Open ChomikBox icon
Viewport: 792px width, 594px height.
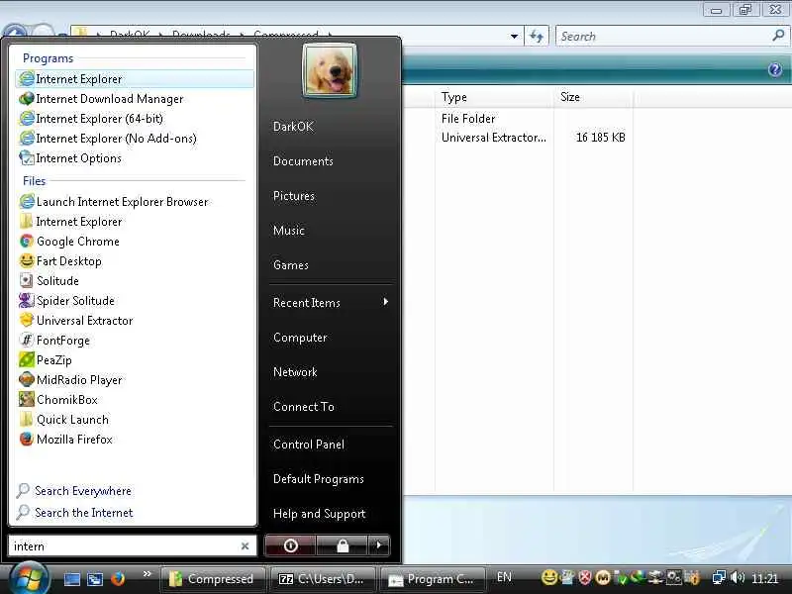[x=27, y=400]
